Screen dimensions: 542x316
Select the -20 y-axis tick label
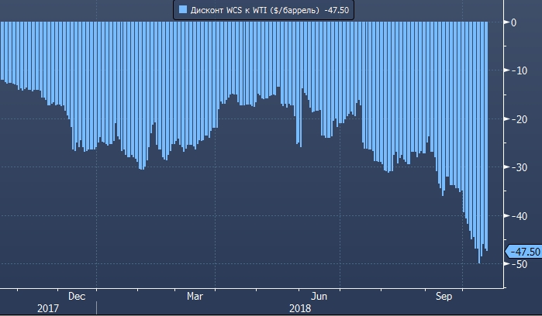pyautogui.click(x=515, y=119)
